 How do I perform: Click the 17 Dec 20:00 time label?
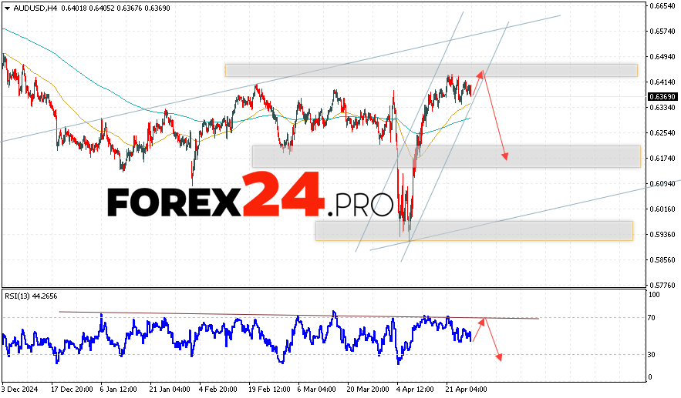coord(72,390)
